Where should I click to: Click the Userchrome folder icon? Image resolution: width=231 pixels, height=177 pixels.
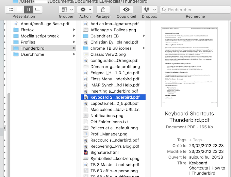[16, 54]
